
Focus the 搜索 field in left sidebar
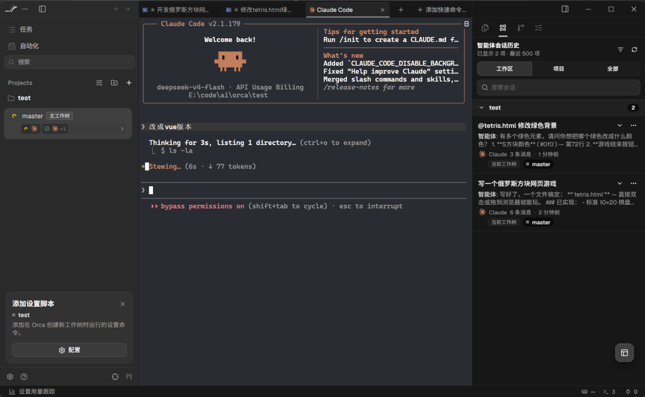click(x=69, y=62)
